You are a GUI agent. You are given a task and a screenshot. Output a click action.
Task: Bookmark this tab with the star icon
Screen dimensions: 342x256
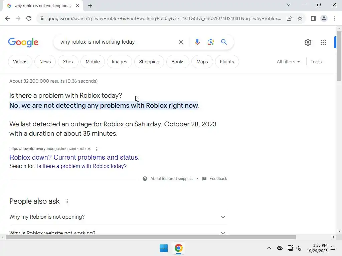click(300, 18)
